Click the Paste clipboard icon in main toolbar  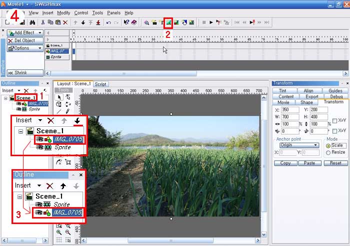click(58, 22)
